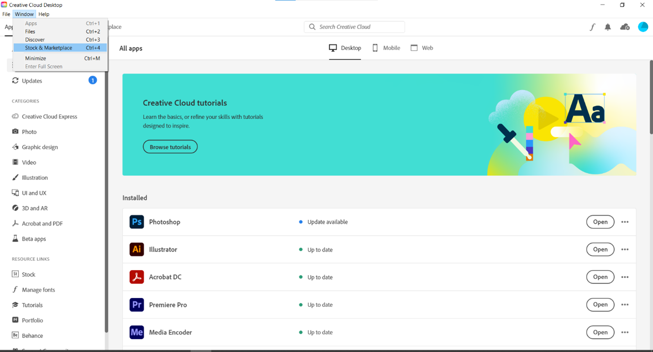Open more options for Acrobat DC
Screen dimensions: 653x352
(x=625, y=277)
